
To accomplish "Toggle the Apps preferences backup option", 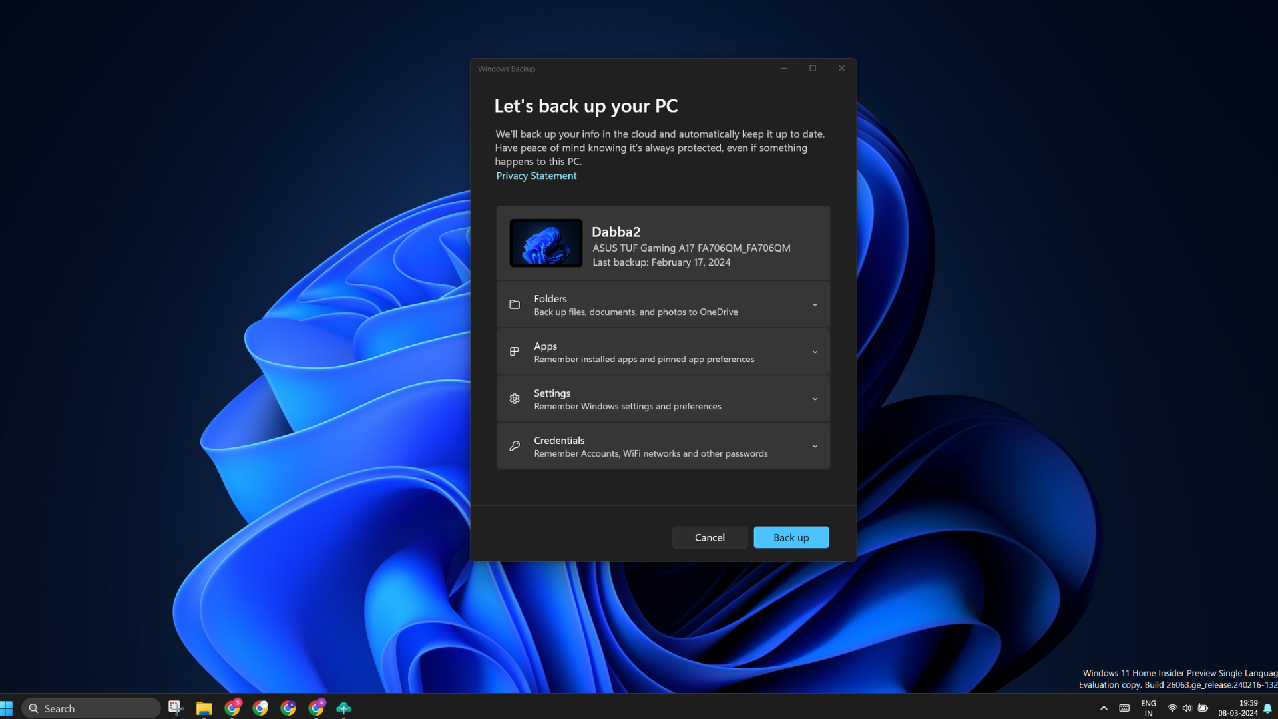I will pyautogui.click(x=815, y=351).
